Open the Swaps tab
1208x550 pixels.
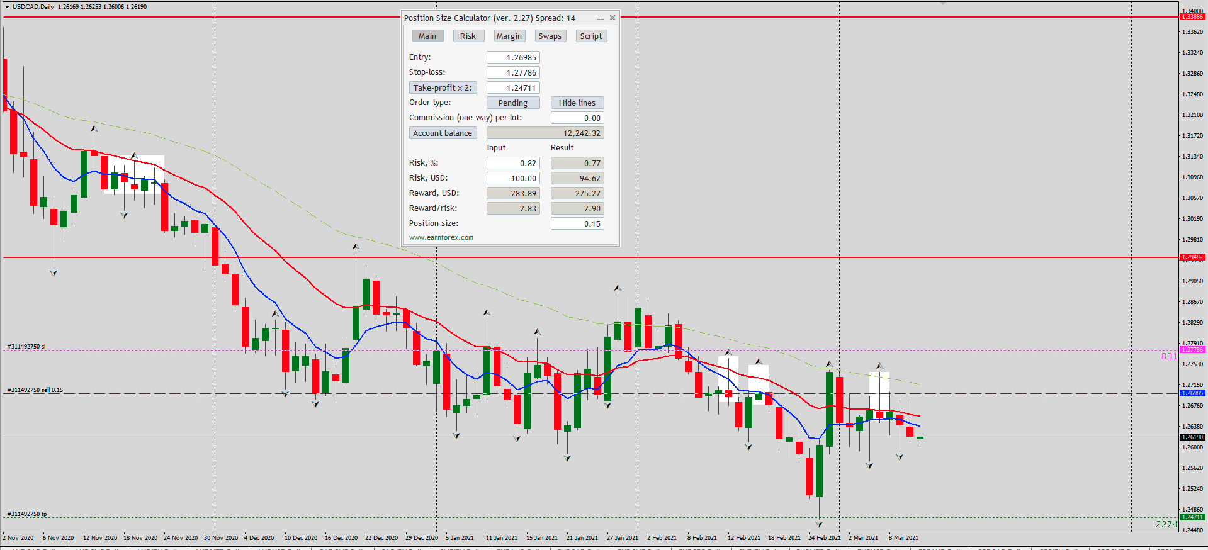pyautogui.click(x=550, y=36)
